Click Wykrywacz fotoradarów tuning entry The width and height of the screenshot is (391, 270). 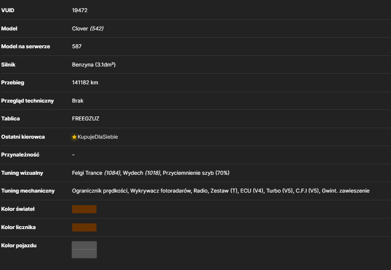(160, 191)
